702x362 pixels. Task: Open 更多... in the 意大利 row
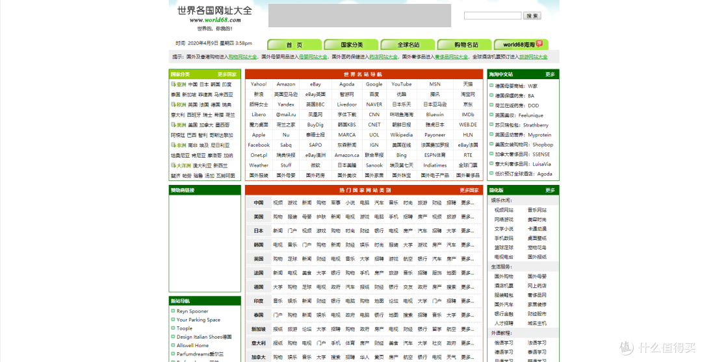point(467,343)
